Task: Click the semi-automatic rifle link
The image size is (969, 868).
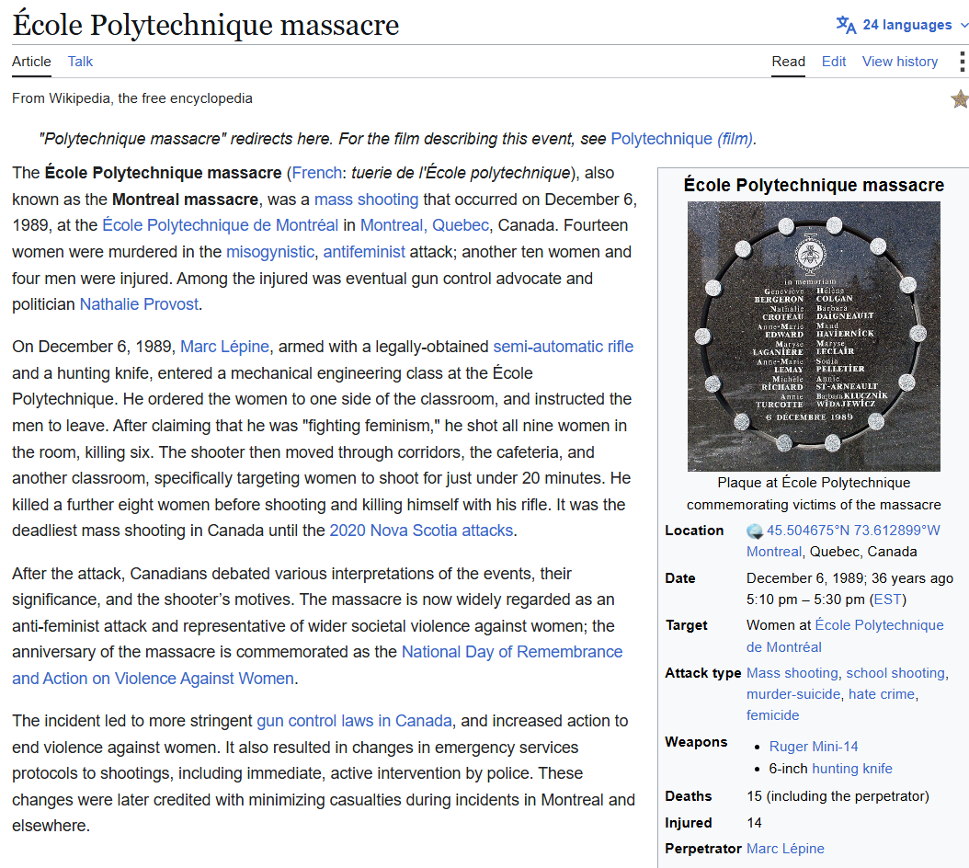Action: [563, 347]
